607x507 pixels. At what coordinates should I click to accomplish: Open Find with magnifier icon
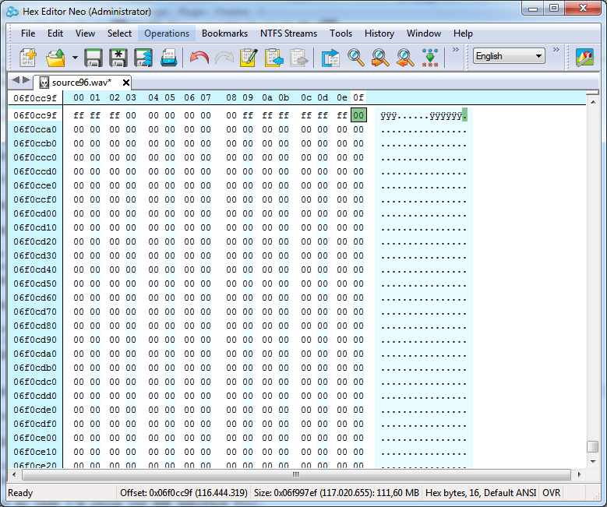356,58
